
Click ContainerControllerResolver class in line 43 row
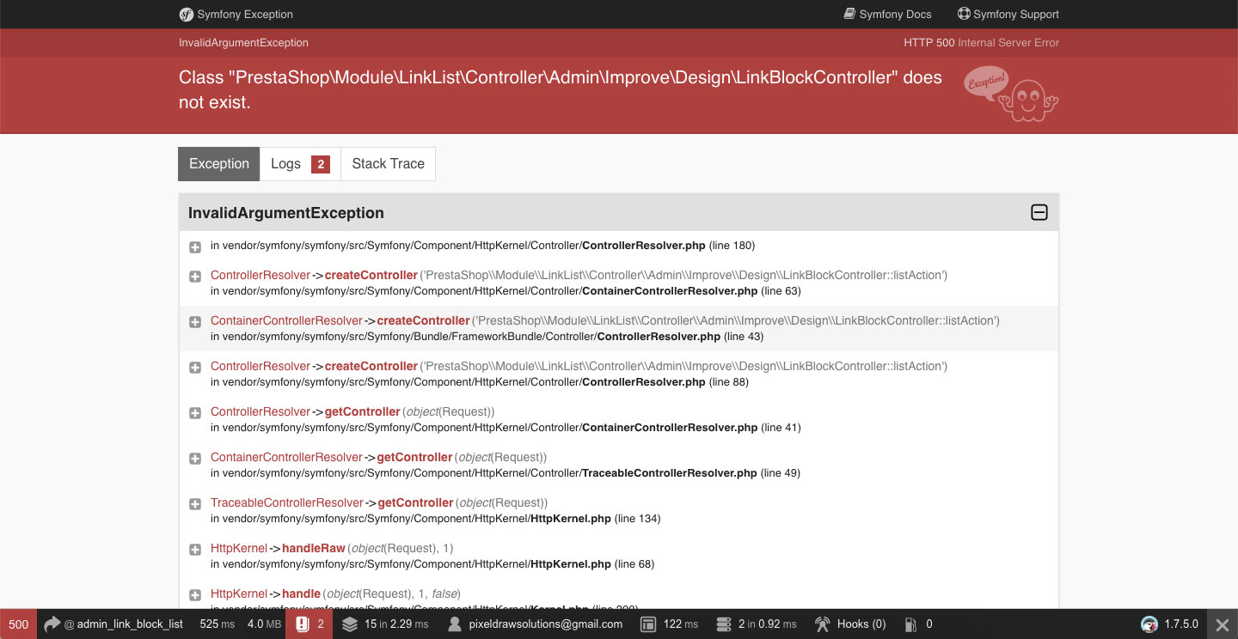coord(286,321)
